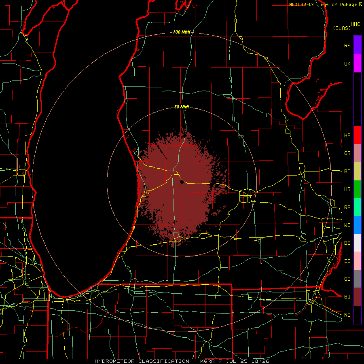This screenshot has width=364, height=364.
Task: Click the black radar site dot at the echo center
Action: [182, 182]
